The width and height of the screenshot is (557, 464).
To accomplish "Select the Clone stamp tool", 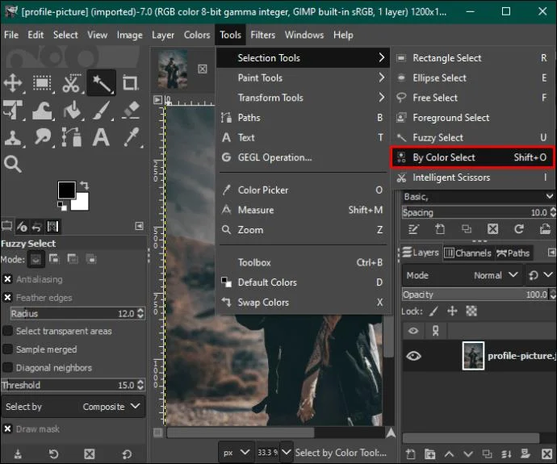I will [13, 137].
